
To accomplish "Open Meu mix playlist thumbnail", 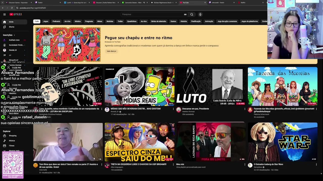I will point(211,142).
